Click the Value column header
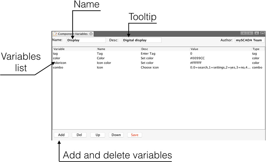 pos(194,49)
